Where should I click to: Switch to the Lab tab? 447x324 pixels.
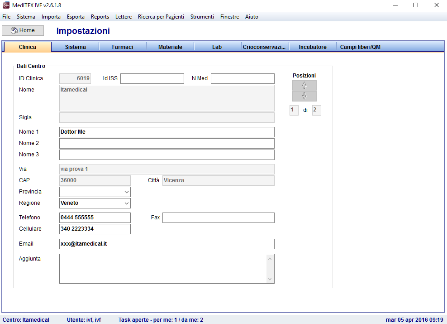point(217,47)
